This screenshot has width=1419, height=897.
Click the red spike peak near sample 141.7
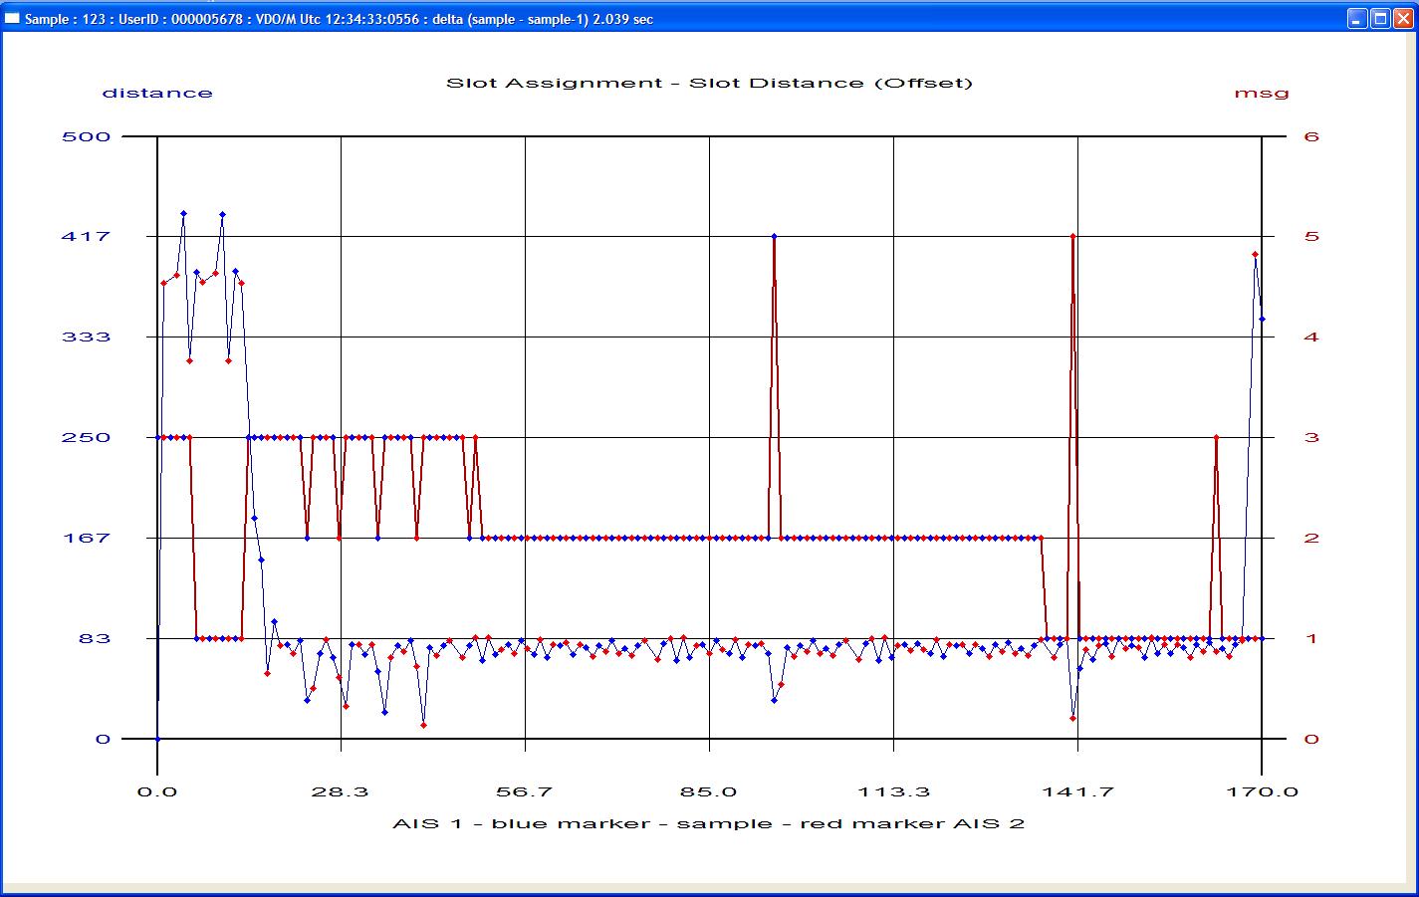pyautogui.click(x=1072, y=236)
